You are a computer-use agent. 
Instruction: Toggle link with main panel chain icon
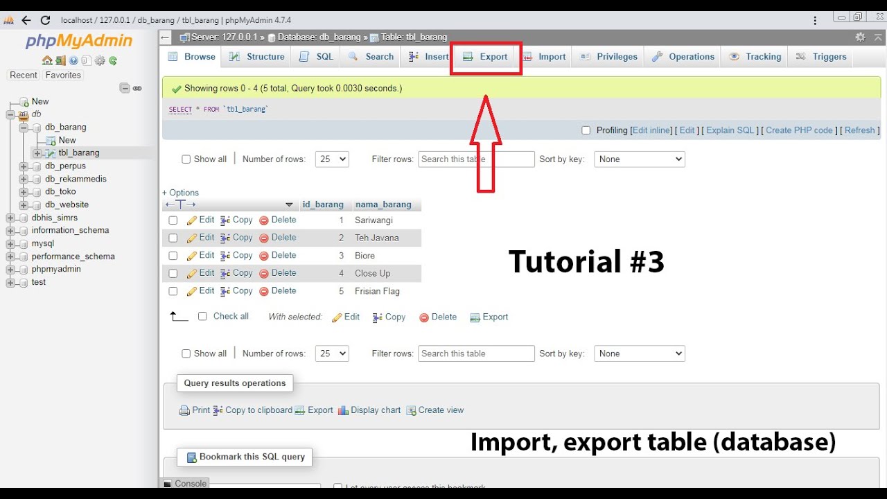pyautogui.click(x=137, y=88)
